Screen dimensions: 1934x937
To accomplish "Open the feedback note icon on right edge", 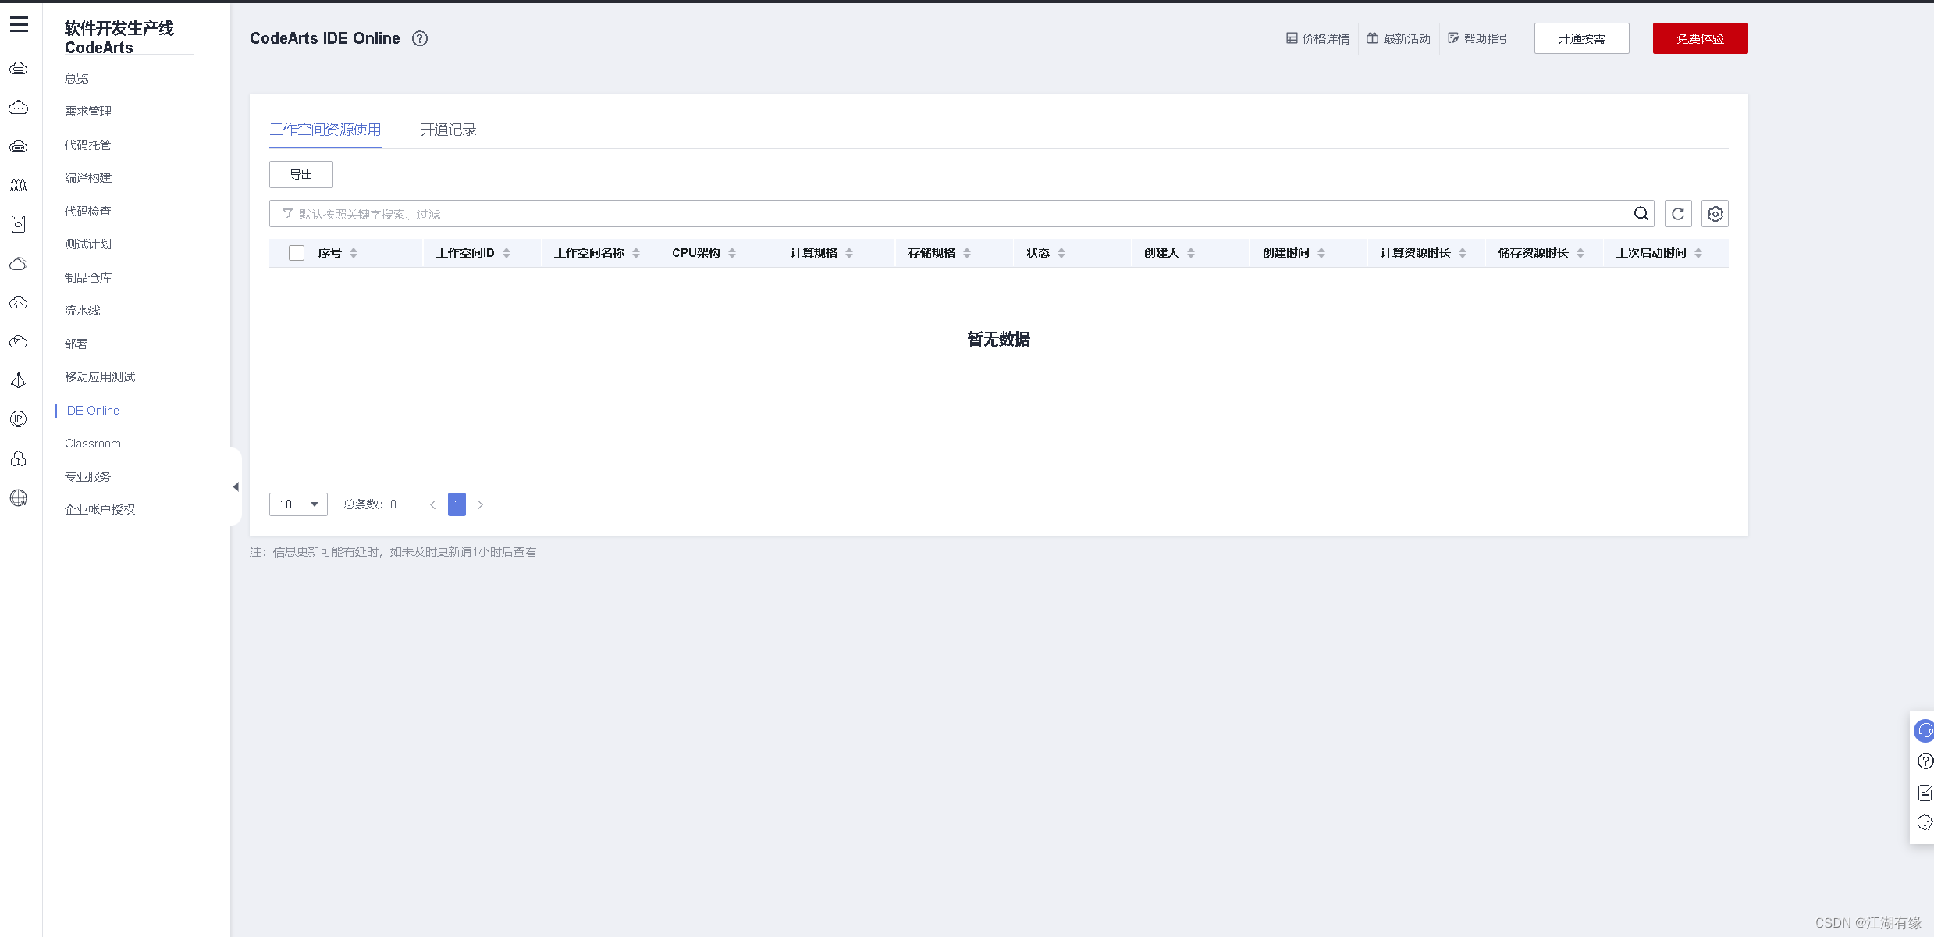I will tap(1925, 793).
